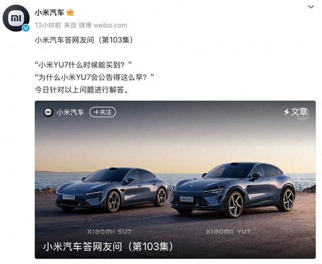Click the 13小时前 timestamp
The height and width of the screenshot is (264, 322).
48,25
